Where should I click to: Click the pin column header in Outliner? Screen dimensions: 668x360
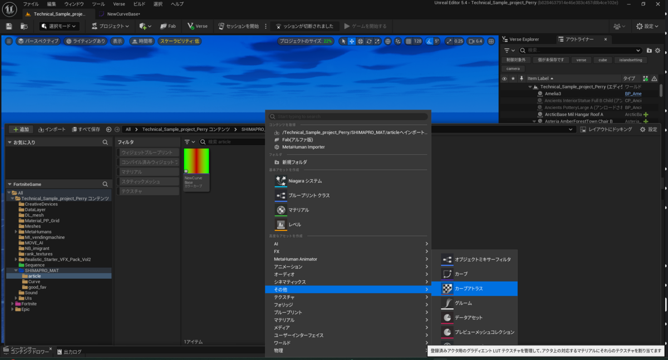coord(521,78)
